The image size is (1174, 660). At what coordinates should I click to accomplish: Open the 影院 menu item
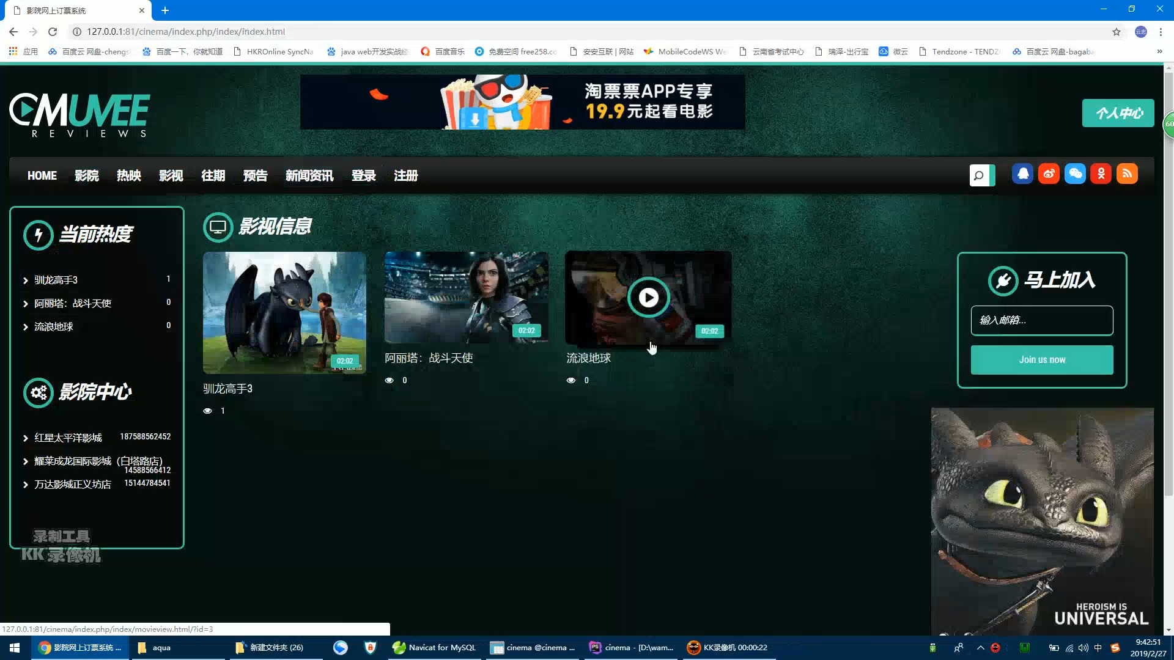86,176
